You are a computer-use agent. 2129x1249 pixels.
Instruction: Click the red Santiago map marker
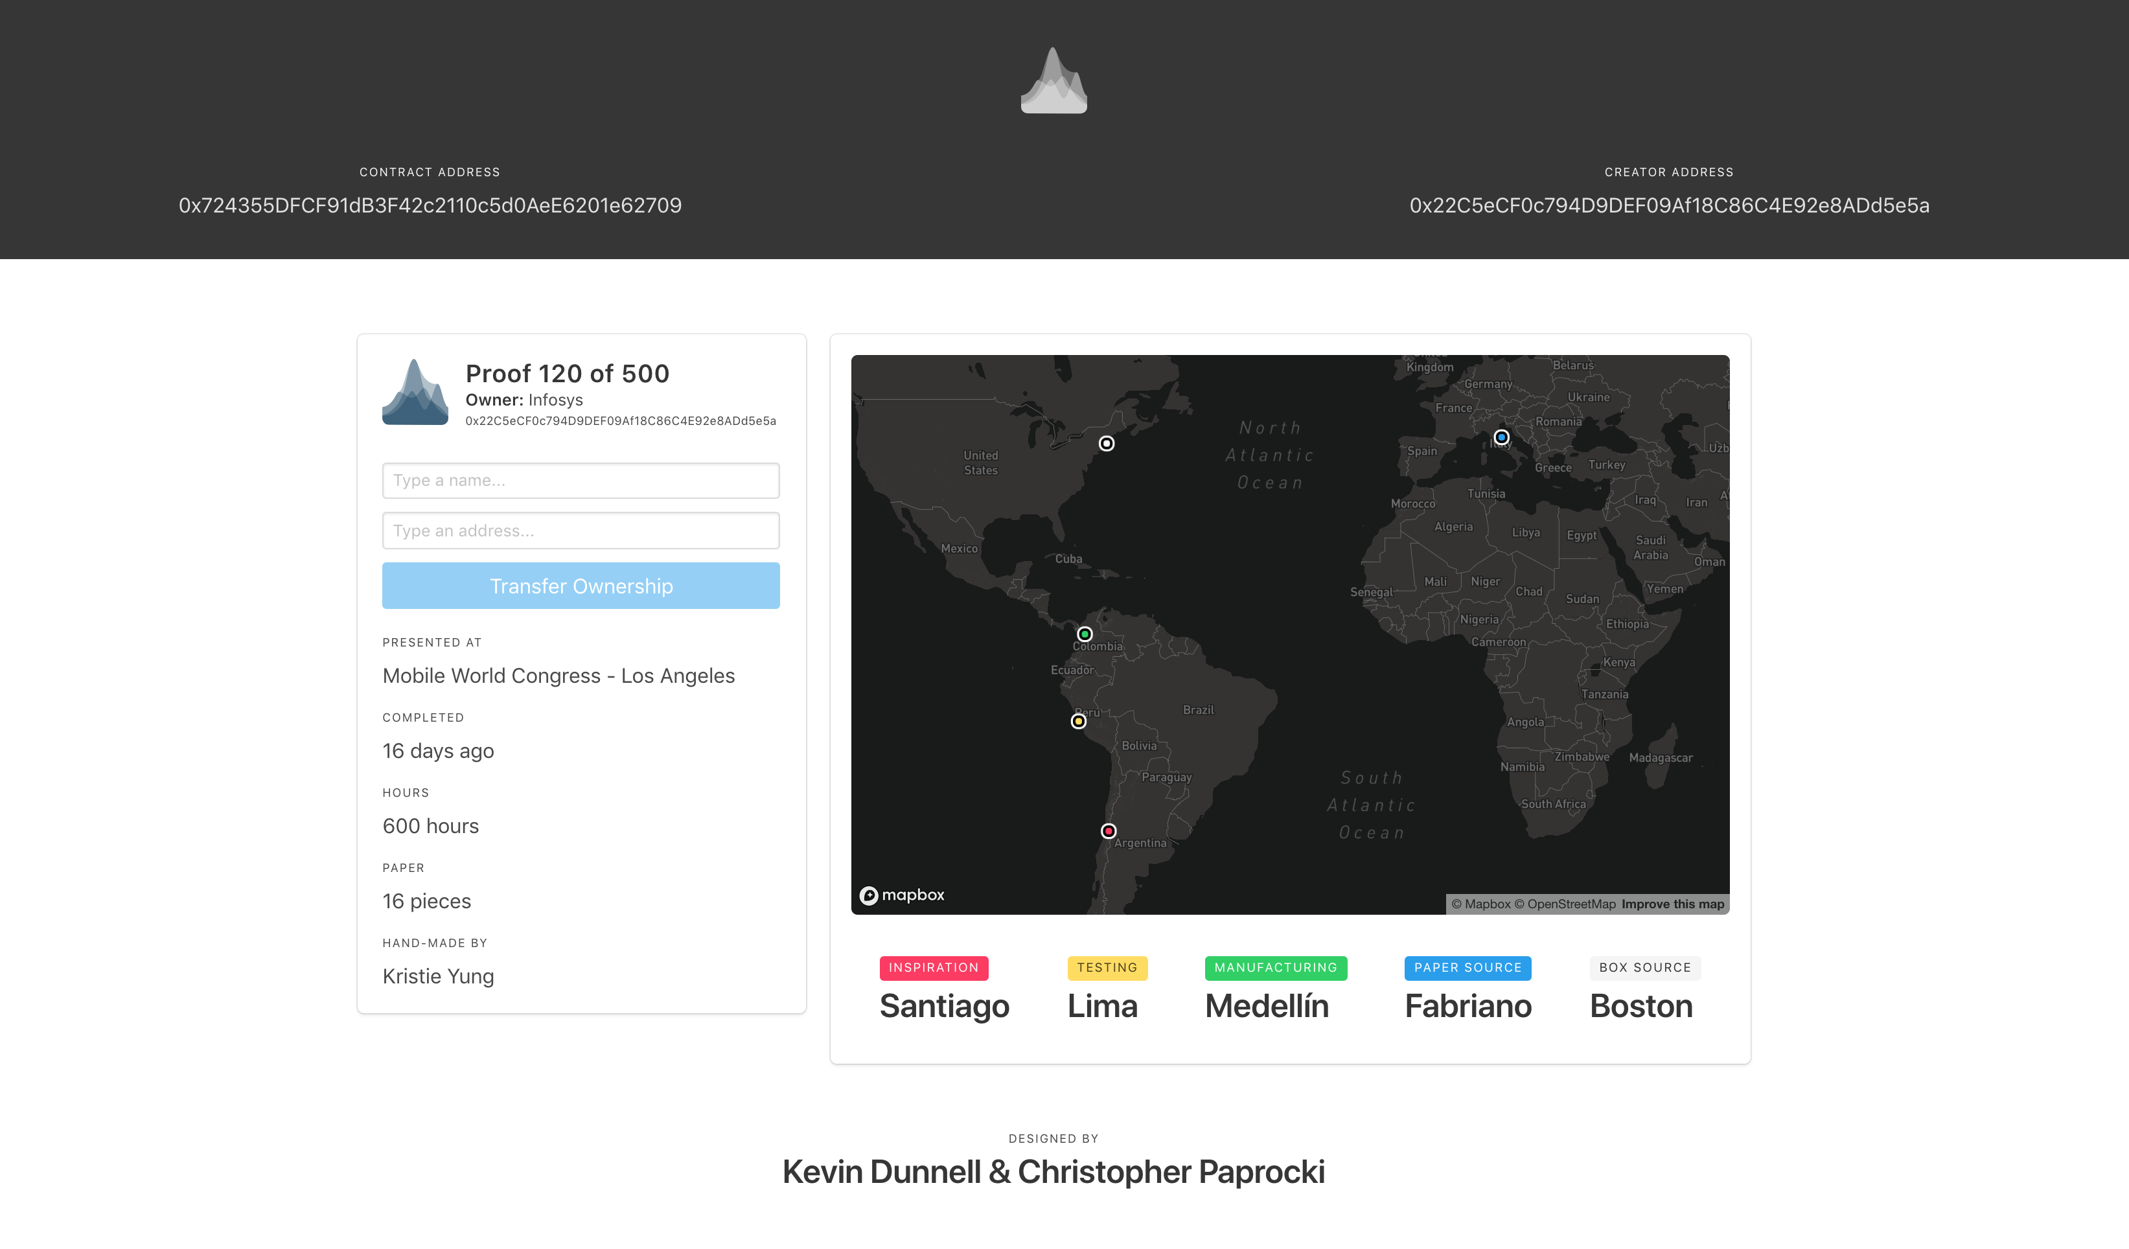pyautogui.click(x=1109, y=831)
